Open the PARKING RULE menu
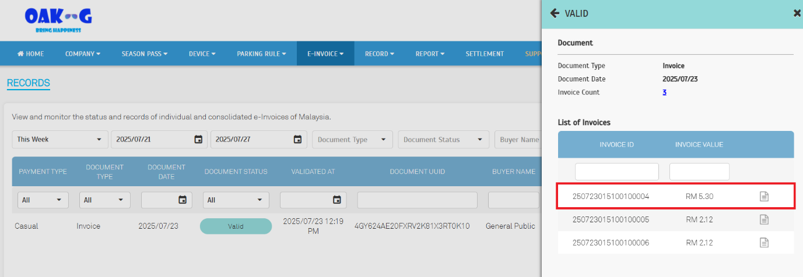 point(261,54)
